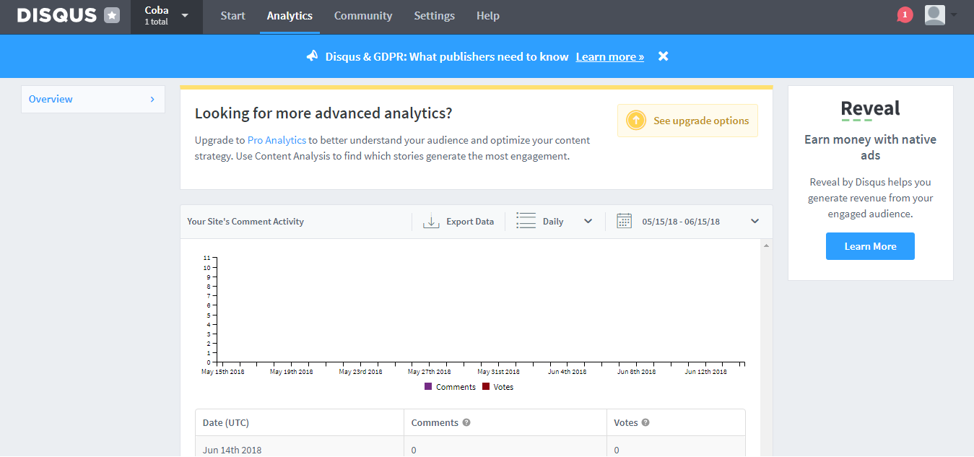This screenshot has width=974, height=457.
Task: Click the Export Data download icon
Action: (x=431, y=222)
